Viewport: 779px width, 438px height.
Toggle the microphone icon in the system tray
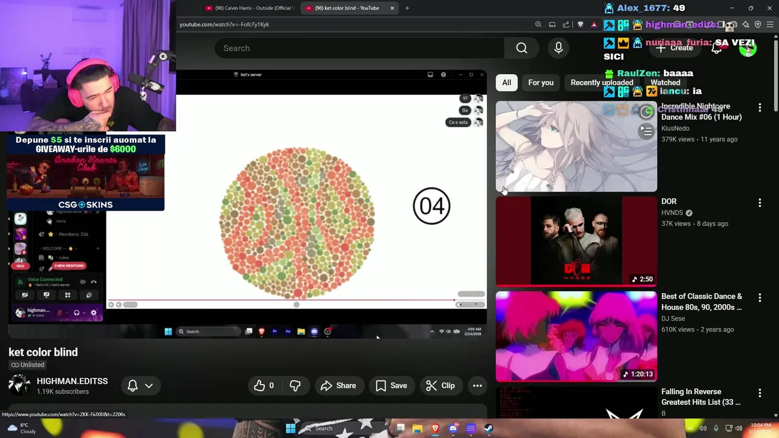click(x=716, y=428)
